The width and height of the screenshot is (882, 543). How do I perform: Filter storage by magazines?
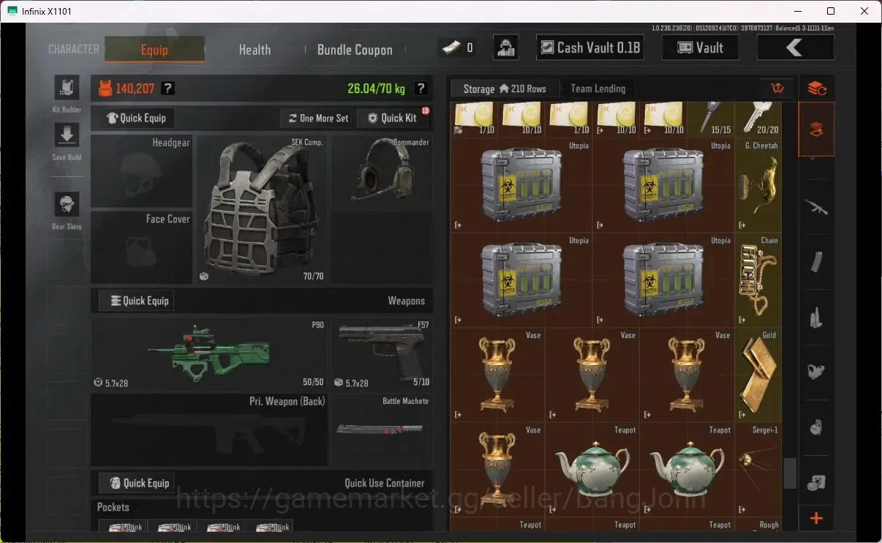coord(817,262)
